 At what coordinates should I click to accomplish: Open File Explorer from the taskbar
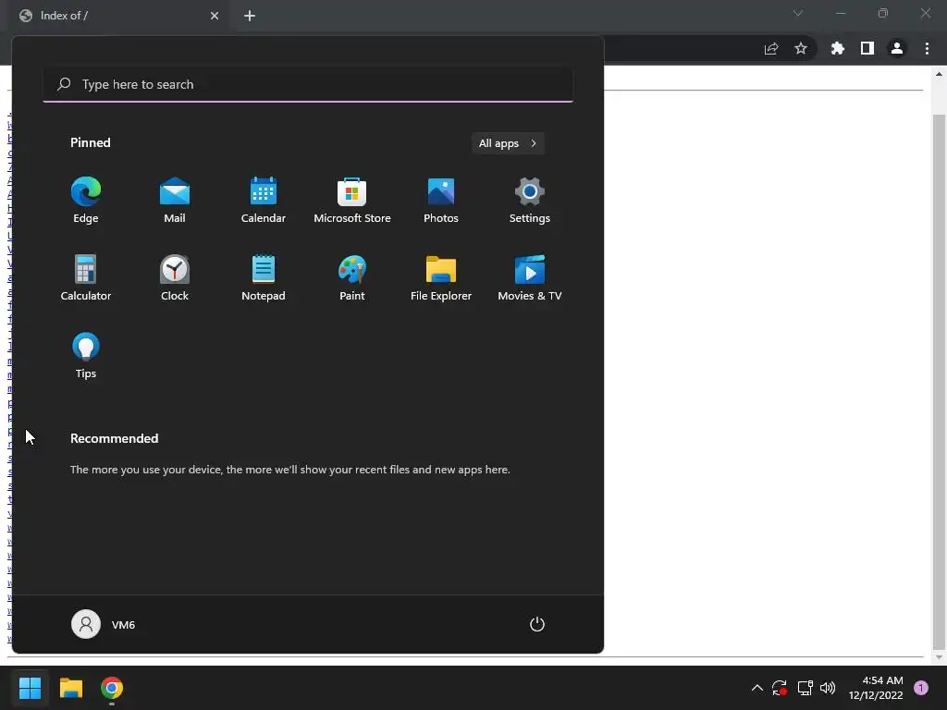pyautogui.click(x=70, y=688)
